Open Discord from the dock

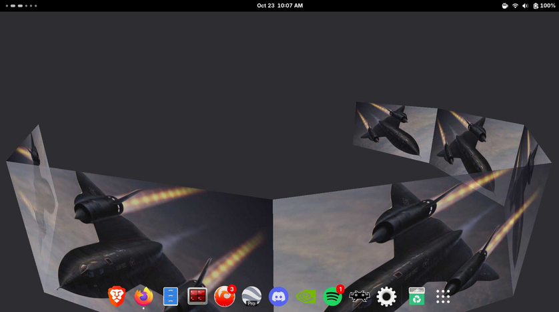278,296
